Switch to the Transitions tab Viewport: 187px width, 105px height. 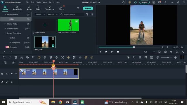(49, 8)
